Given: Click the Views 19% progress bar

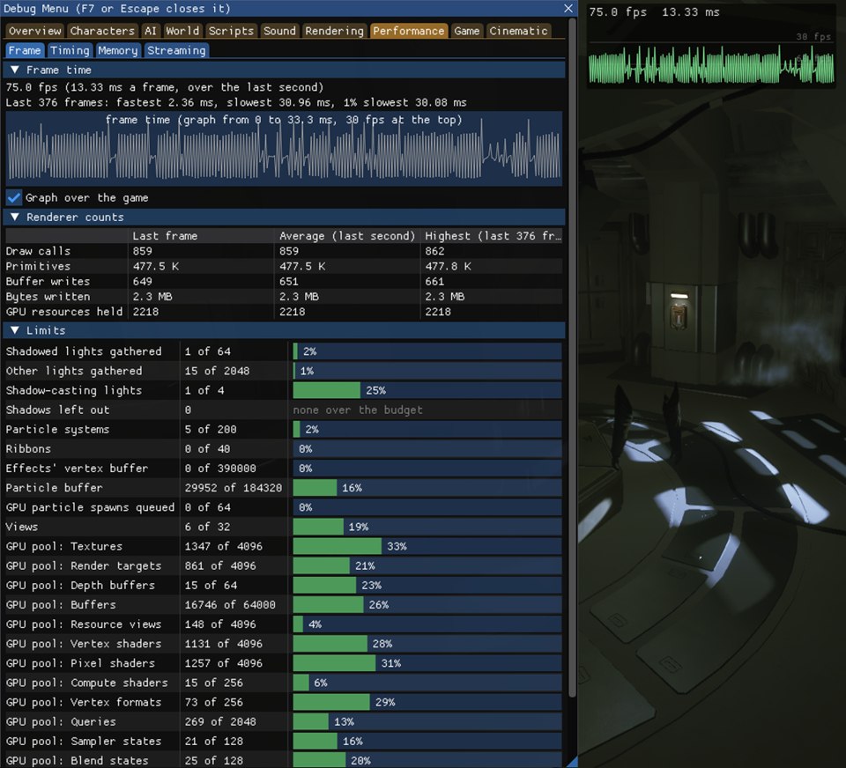Looking at the screenshot, I should [x=427, y=527].
